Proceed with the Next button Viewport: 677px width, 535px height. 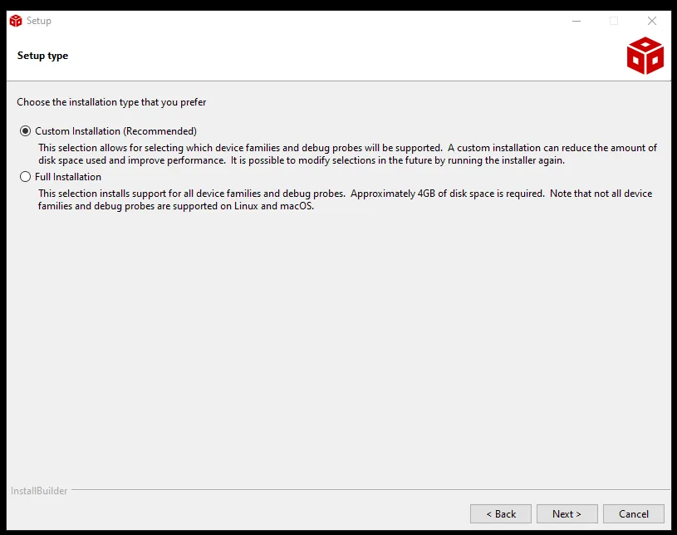567,513
